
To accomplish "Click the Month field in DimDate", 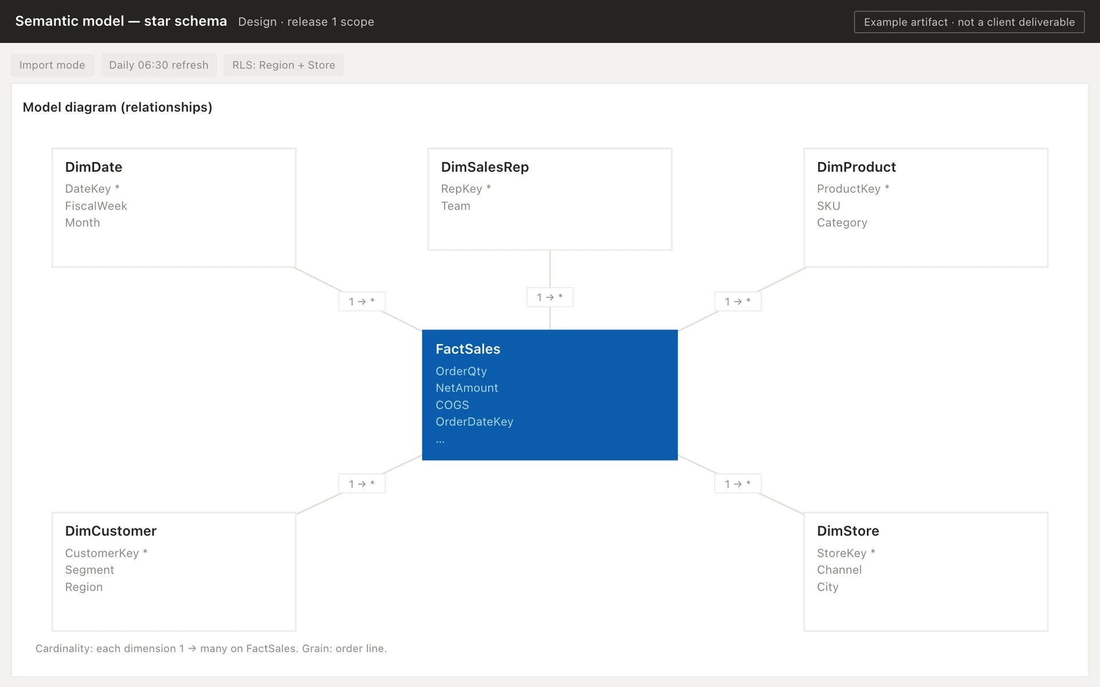I will 82,223.
